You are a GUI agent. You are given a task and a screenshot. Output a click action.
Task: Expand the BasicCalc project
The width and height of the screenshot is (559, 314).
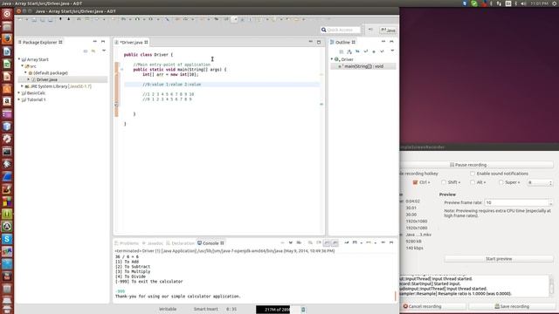click(x=19, y=93)
